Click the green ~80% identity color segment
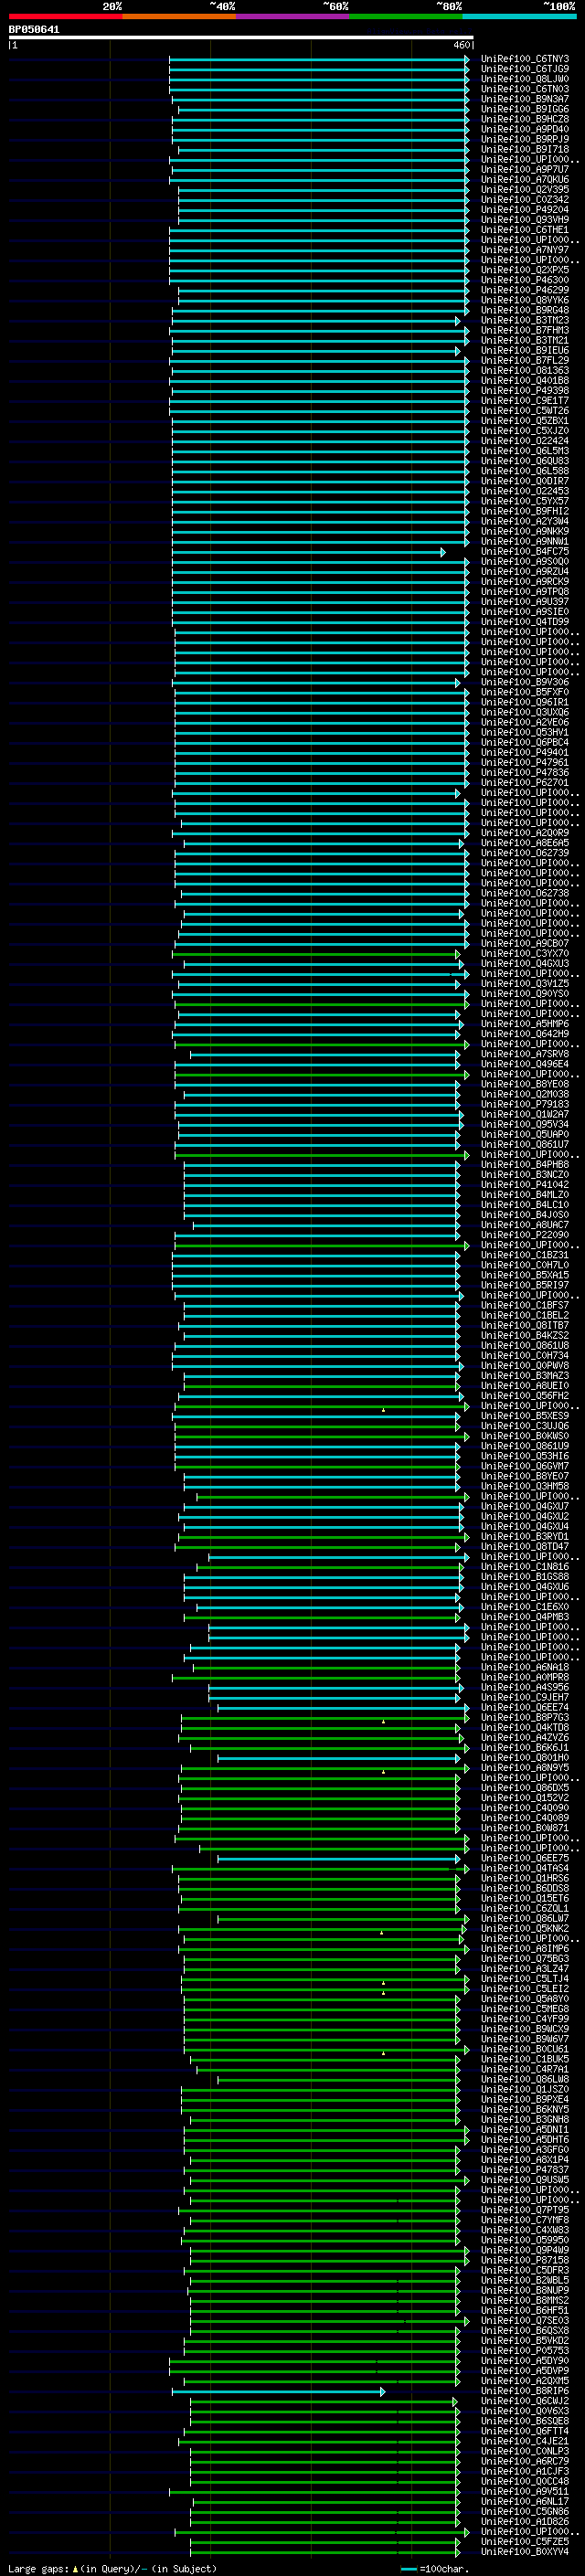Viewport: 585px width, 2576px height. click(x=406, y=16)
